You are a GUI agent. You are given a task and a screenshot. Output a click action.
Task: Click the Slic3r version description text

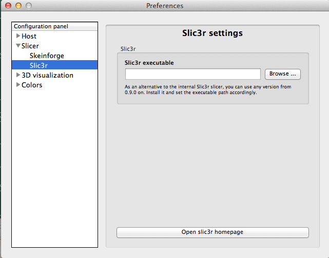[x=208, y=90]
